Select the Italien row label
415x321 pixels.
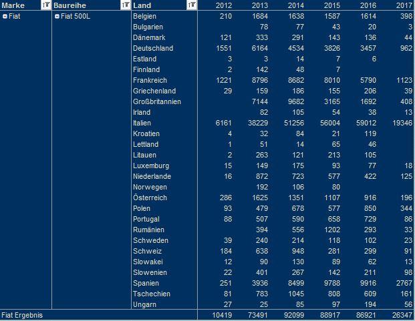[x=142, y=123]
